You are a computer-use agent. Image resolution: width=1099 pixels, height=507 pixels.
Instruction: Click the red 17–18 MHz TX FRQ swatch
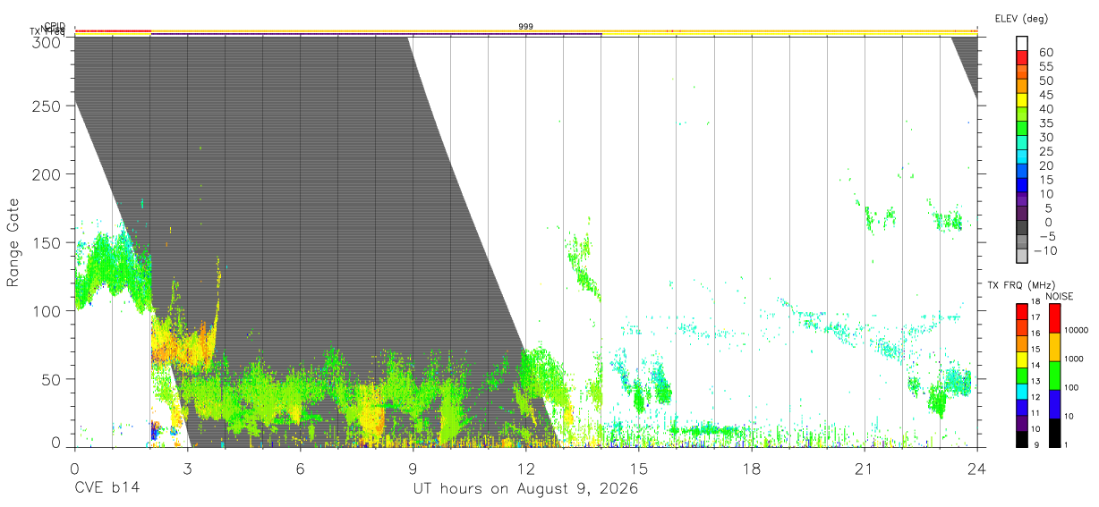tap(1022, 311)
